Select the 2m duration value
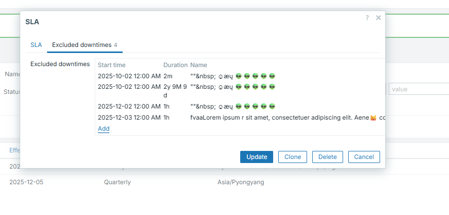The image size is (449, 215). (x=168, y=76)
